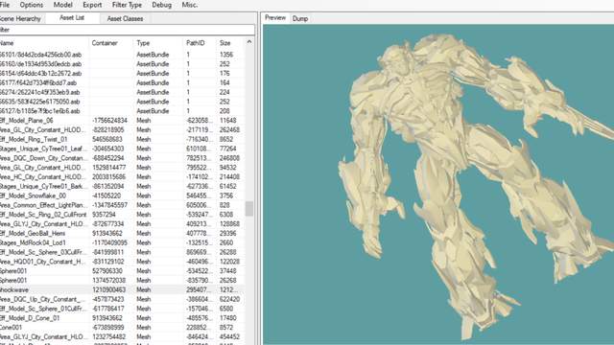Select the AssetBundle row with size 164
This screenshot has width=614, height=345.
[x=122, y=82]
